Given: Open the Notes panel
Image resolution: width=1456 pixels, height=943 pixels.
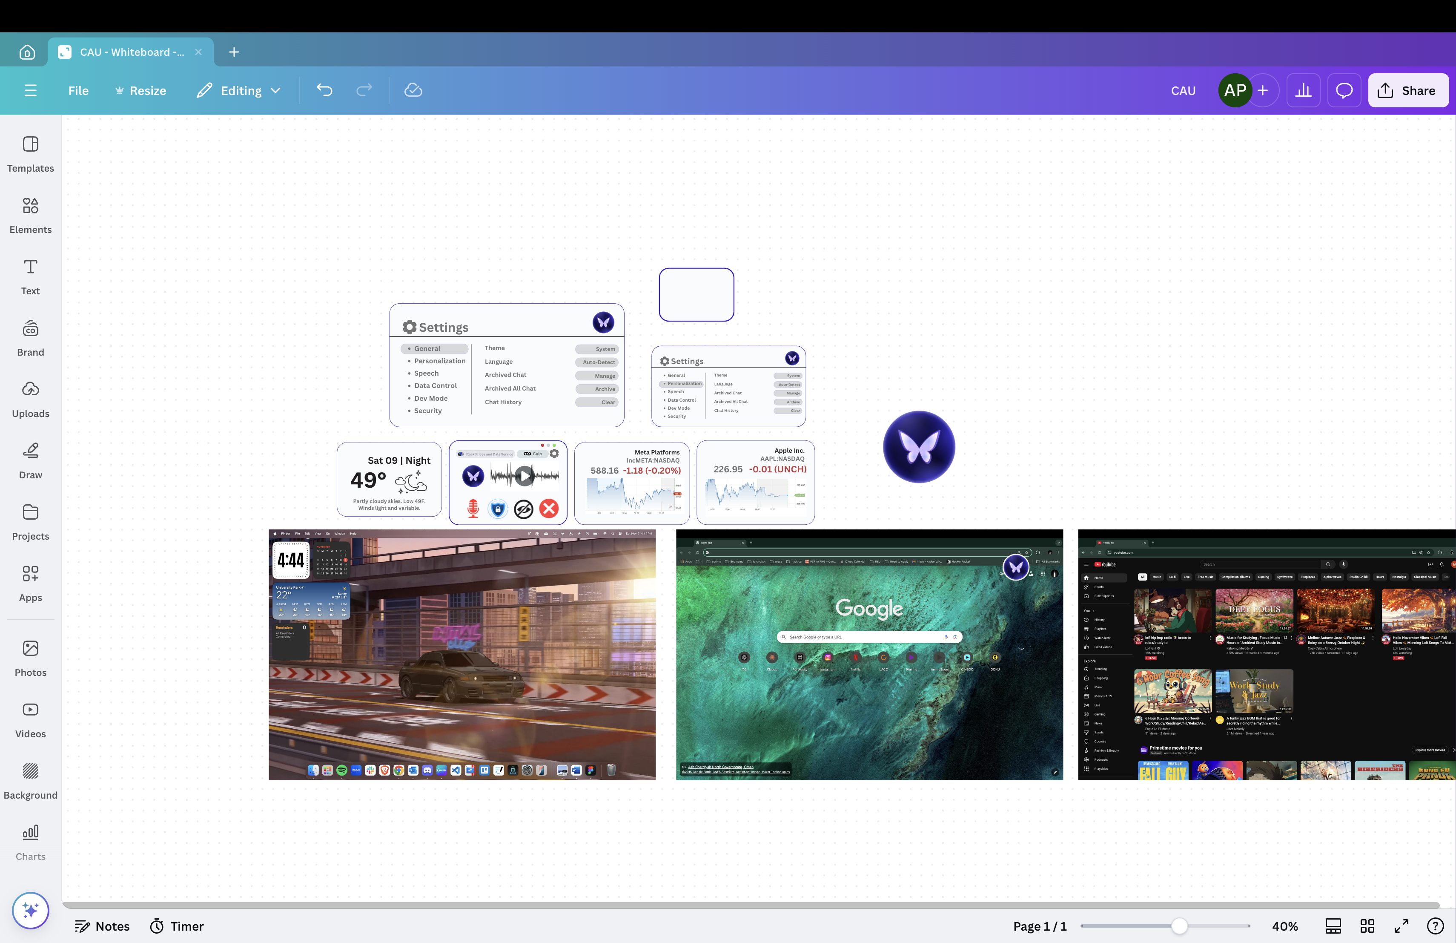Looking at the screenshot, I should [102, 926].
